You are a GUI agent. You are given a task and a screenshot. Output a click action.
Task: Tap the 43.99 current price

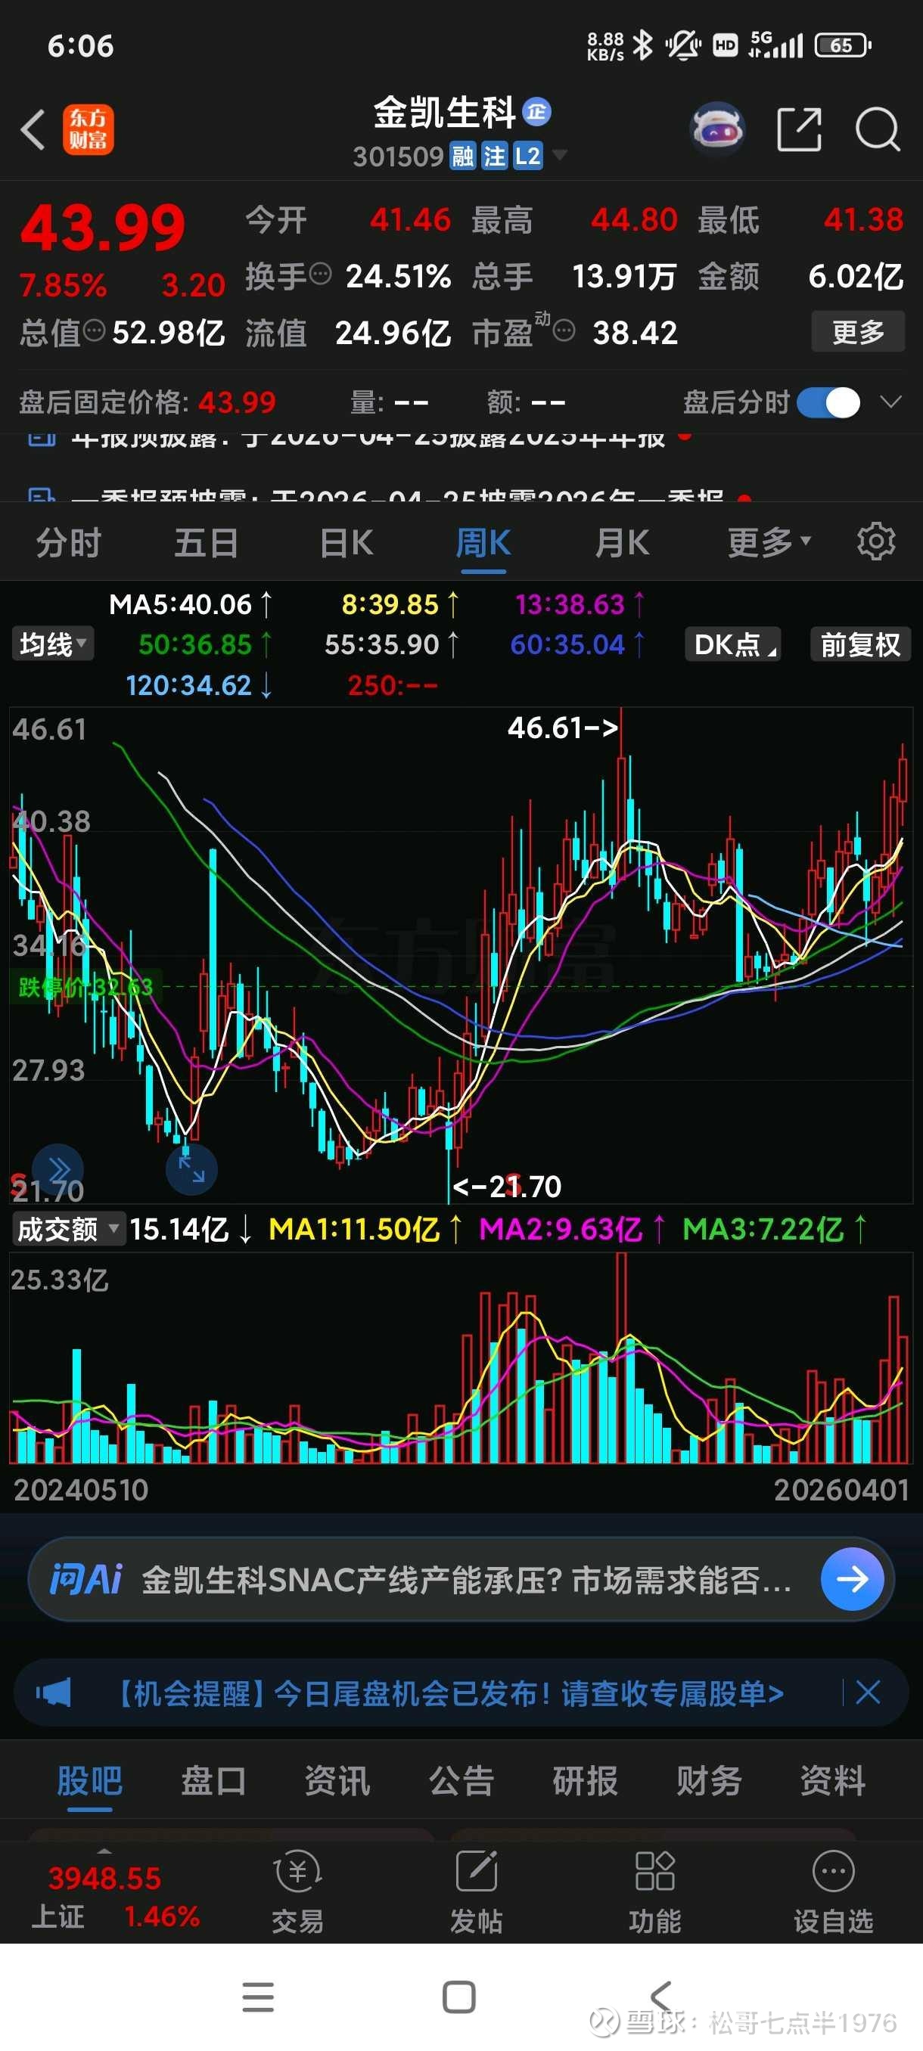tap(103, 228)
